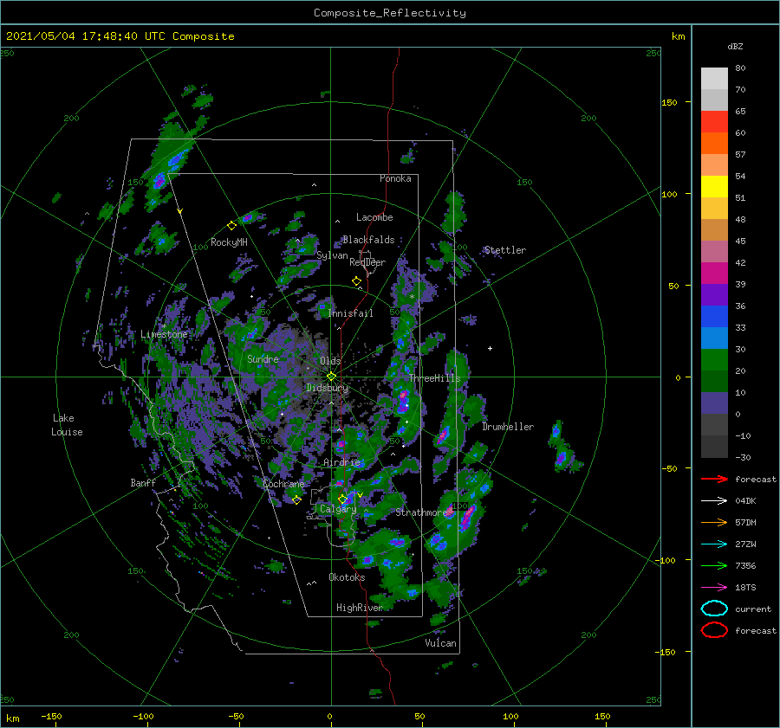Click the dBZ legend heading
780x728 pixels.
pos(735,47)
